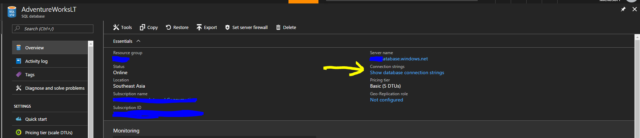The height and width of the screenshot is (138, 640).
Task: Click the Connection strings label
Action: click(387, 67)
